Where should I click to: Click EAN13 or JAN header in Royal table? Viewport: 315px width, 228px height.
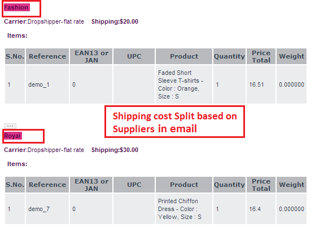click(91, 185)
